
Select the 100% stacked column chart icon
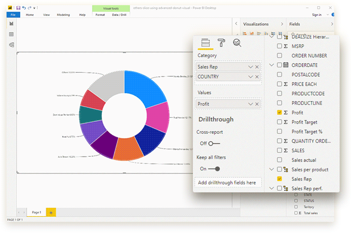point(280,33)
